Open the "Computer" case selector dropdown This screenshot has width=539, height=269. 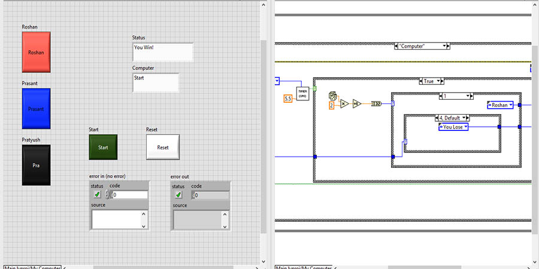click(445, 46)
